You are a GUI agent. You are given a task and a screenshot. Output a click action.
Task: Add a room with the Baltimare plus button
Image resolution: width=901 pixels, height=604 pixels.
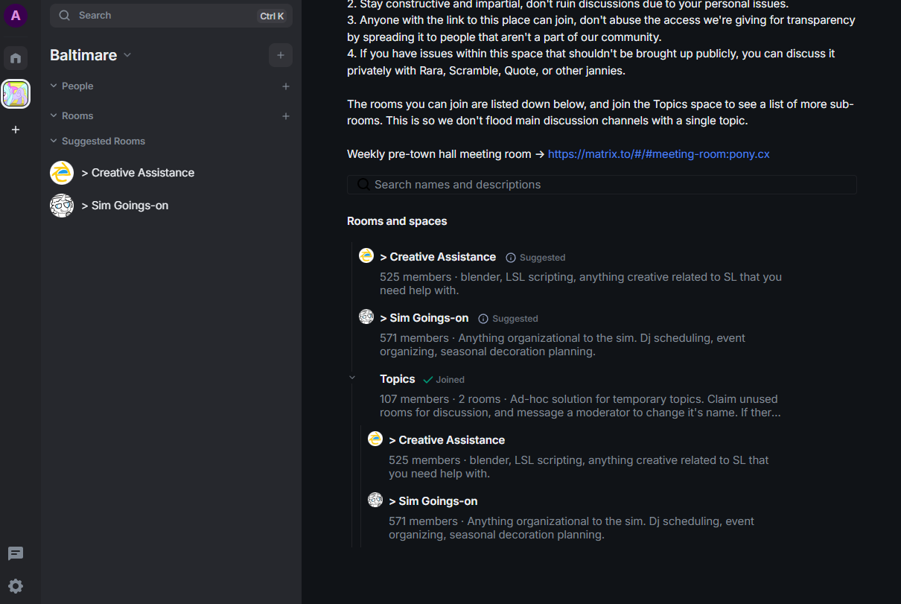click(x=281, y=55)
